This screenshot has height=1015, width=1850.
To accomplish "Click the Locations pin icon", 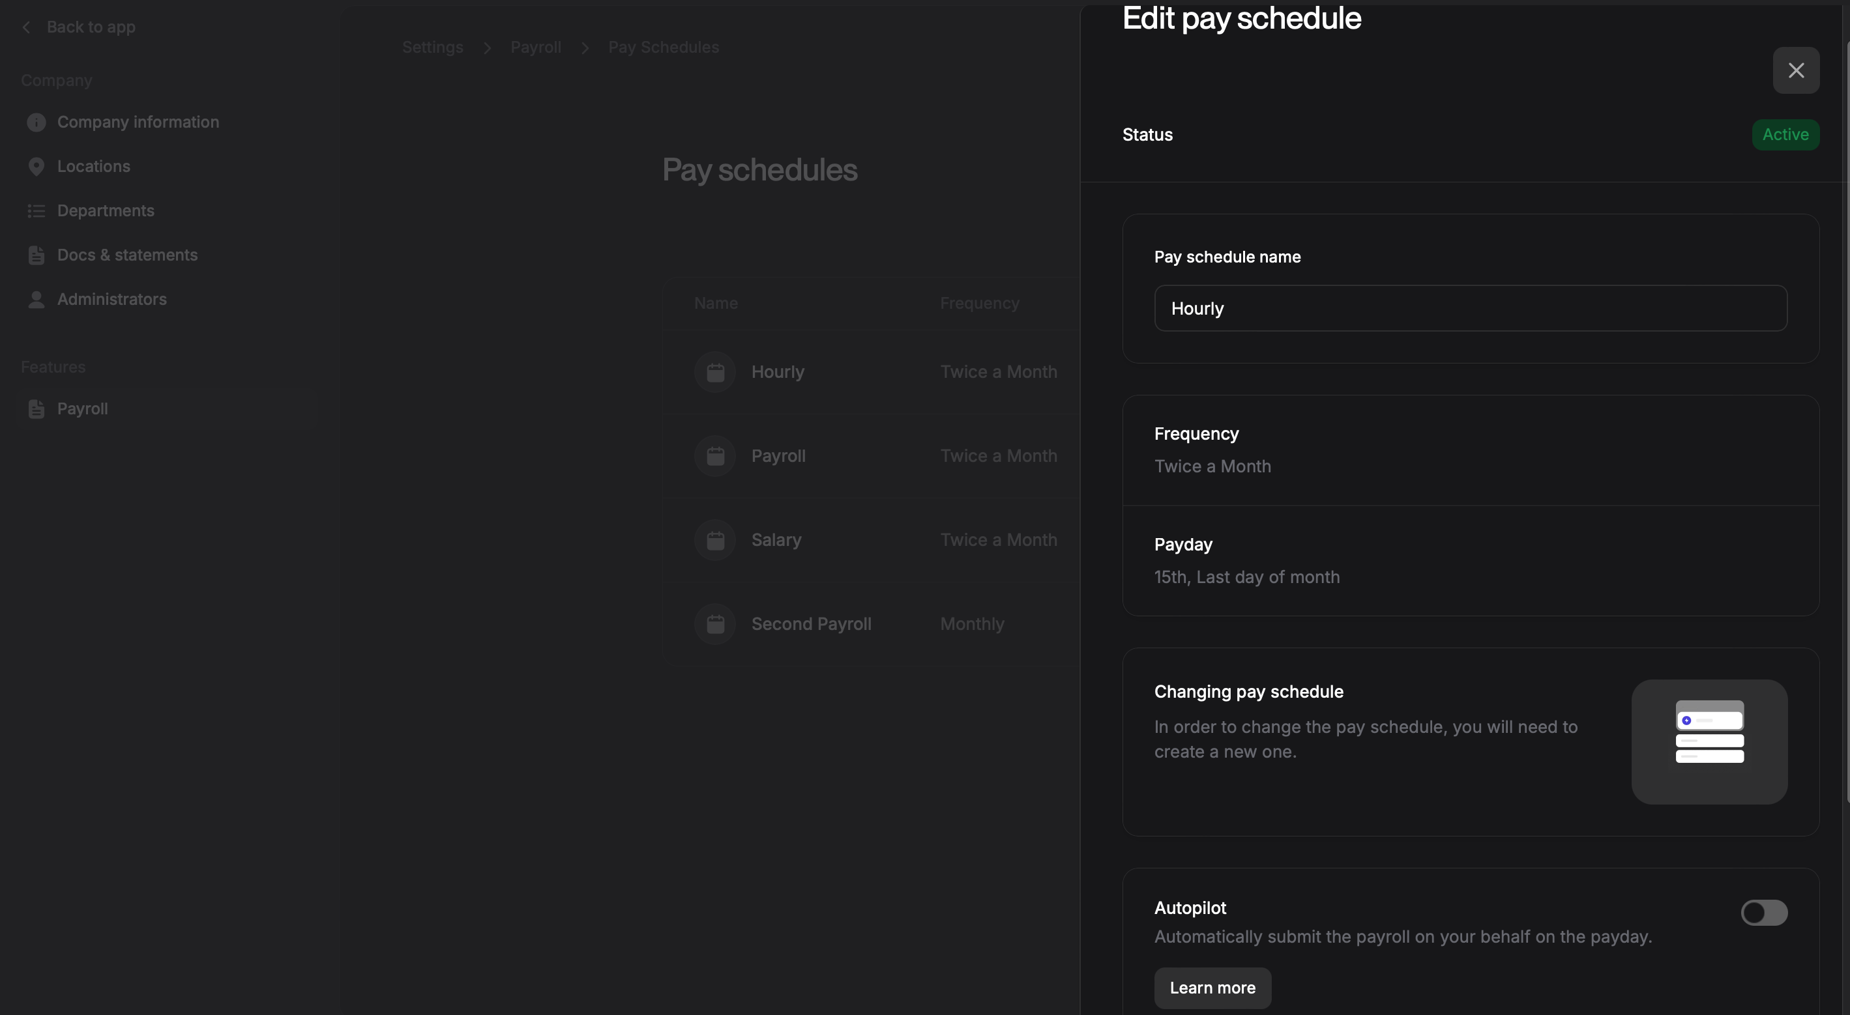I will [x=36, y=167].
